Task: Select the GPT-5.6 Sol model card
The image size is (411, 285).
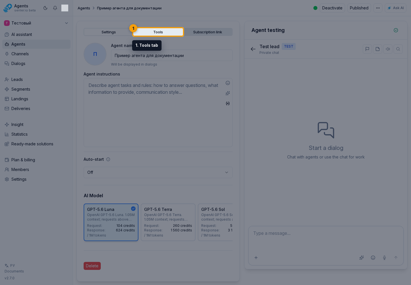Action: 215,222
